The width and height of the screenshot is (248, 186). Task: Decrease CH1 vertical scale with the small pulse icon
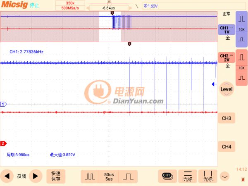241,39
